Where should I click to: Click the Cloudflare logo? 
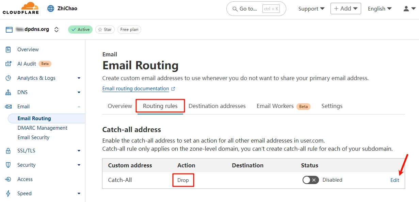[x=21, y=8]
